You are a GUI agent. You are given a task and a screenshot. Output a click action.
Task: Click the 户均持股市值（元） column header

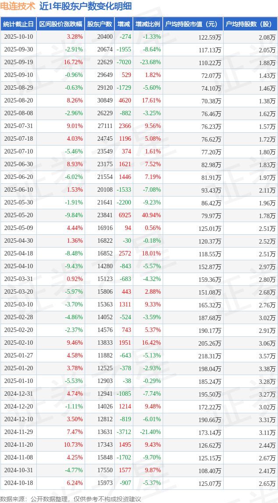coord(193,24)
